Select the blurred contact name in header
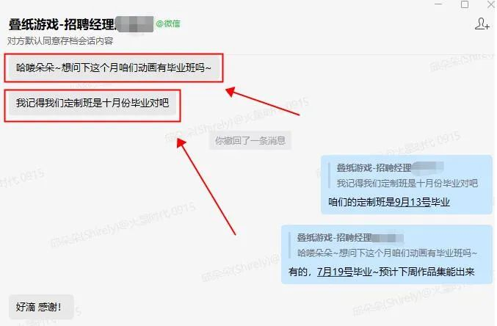 (x=134, y=24)
